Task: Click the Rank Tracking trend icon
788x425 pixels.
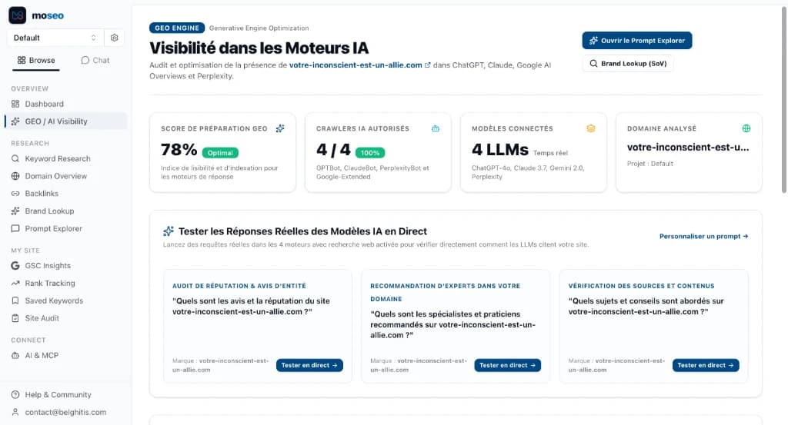Action: (x=15, y=283)
